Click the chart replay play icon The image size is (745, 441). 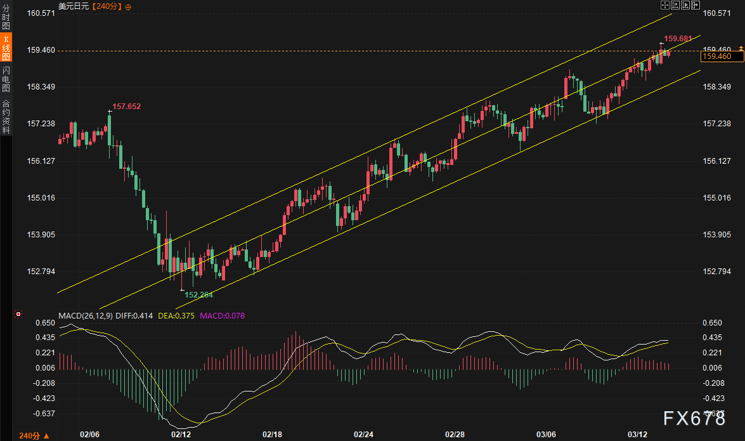pyautogui.click(x=685, y=6)
